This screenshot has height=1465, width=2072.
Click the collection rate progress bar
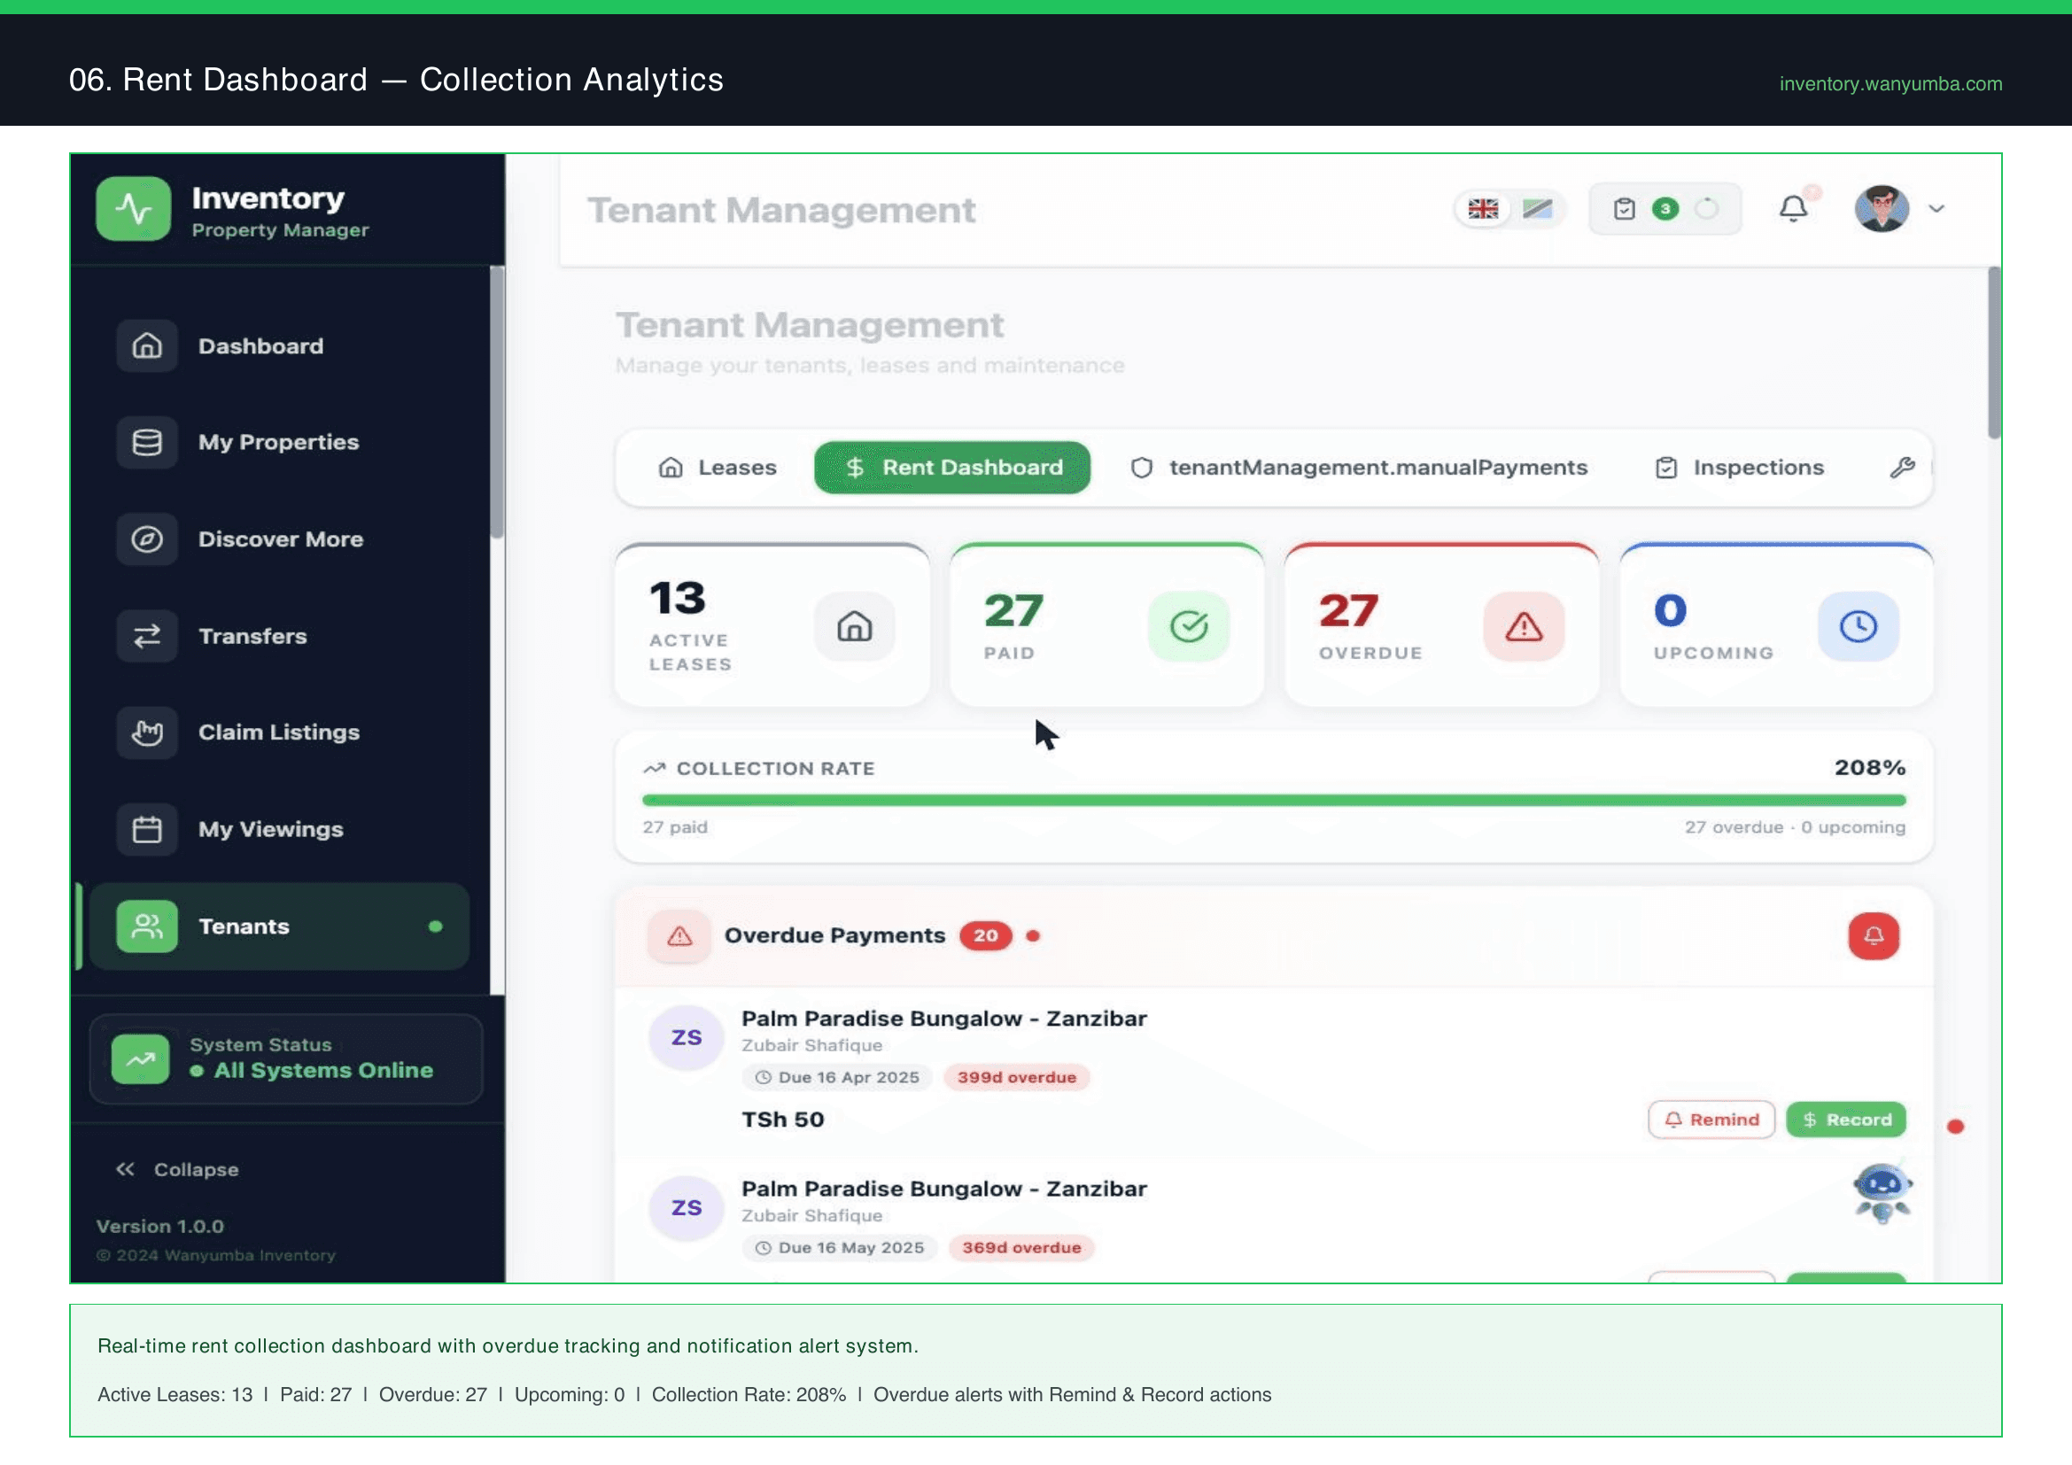(x=1274, y=800)
